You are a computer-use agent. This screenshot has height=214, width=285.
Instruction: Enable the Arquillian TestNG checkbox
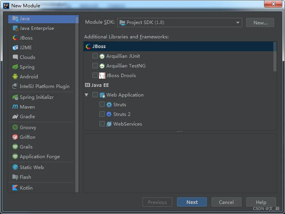[95, 66]
